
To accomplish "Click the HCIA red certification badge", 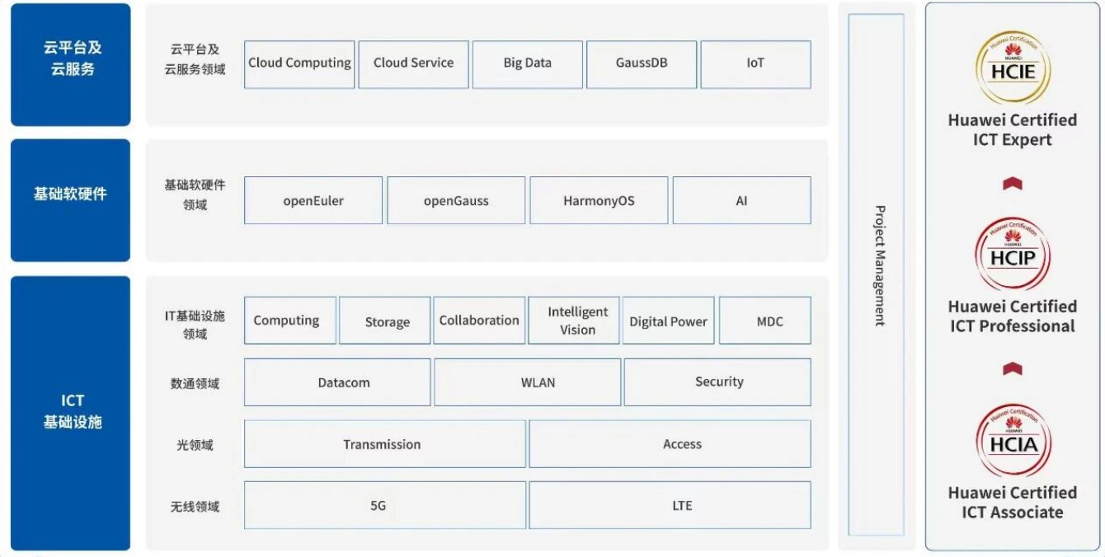I will pyautogui.click(x=1012, y=439).
